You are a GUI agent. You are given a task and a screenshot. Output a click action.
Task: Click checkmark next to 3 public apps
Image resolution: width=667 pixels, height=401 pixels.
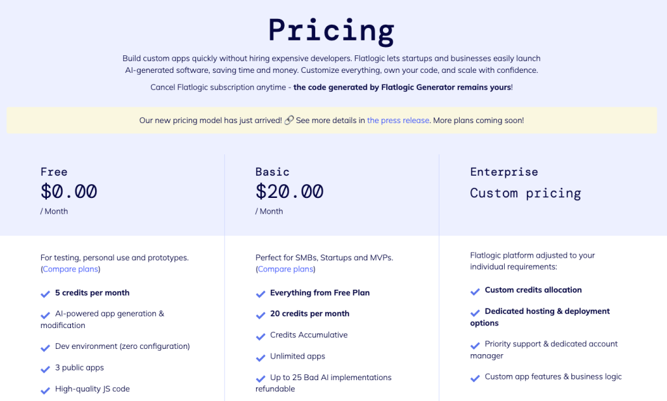coord(45,368)
